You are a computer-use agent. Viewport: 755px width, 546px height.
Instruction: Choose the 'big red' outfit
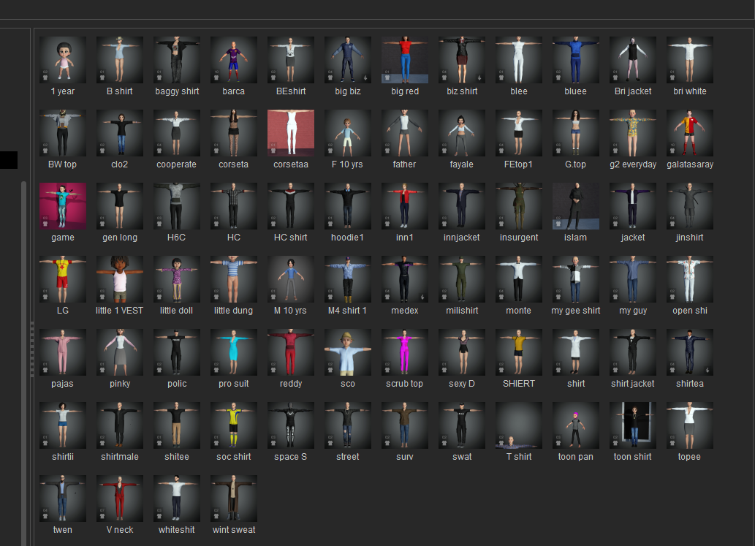pyautogui.click(x=404, y=60)
